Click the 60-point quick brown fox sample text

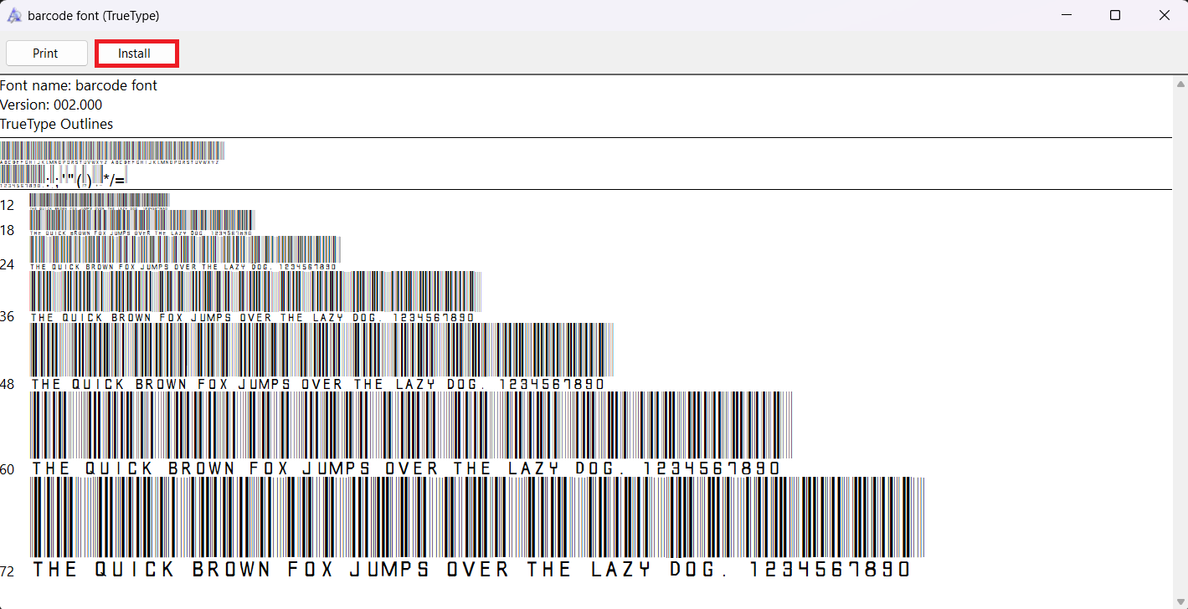tap(411, 433)
